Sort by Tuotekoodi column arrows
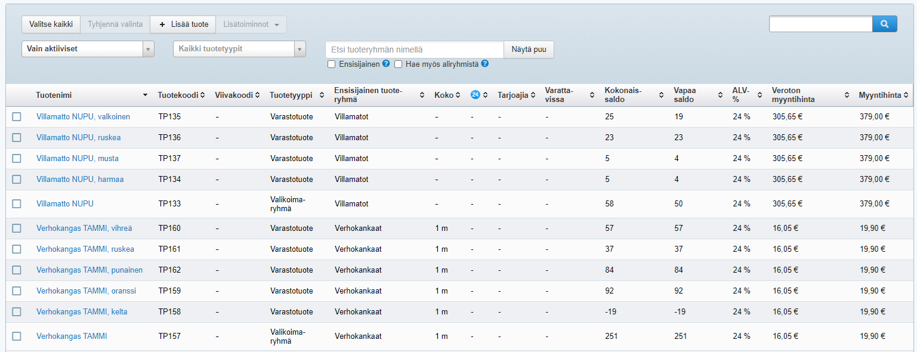917x352 pixels. [202, 95]
